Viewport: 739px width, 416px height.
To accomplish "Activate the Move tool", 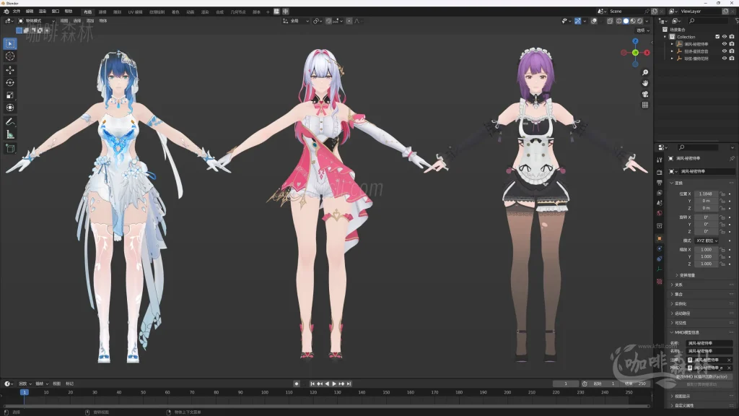I will coord(10,70).
